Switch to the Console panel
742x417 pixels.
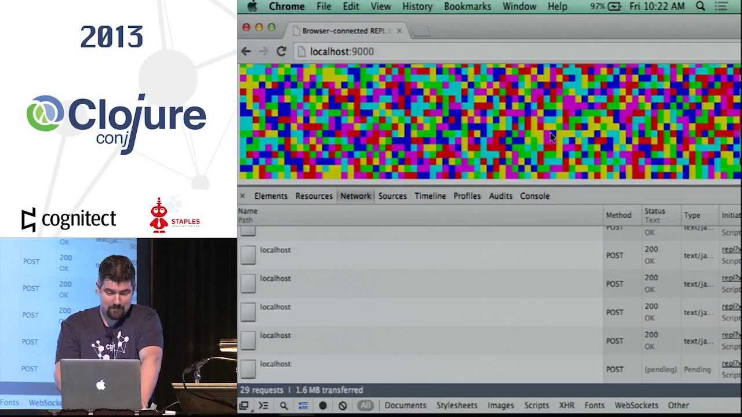click(534, 196)
